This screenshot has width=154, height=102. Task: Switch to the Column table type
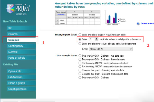point(21,34)
